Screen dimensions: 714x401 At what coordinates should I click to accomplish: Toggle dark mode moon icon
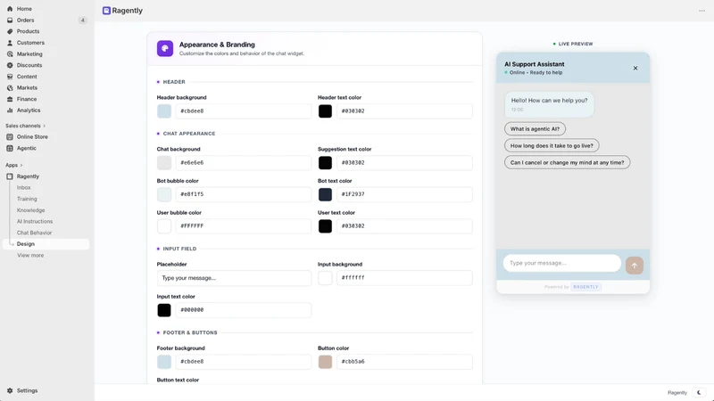pos(699,392)
